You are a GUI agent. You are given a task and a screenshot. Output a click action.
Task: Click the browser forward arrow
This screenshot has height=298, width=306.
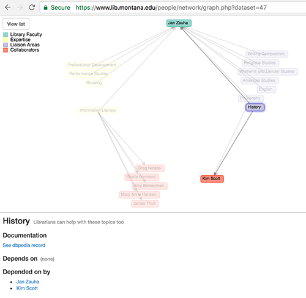[20, 7]
